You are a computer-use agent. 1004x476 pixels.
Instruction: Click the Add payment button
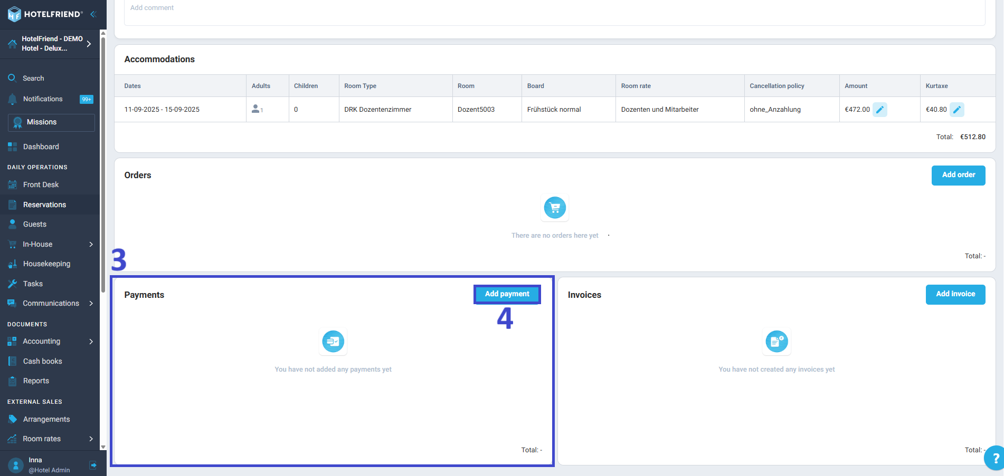(507, 294)
